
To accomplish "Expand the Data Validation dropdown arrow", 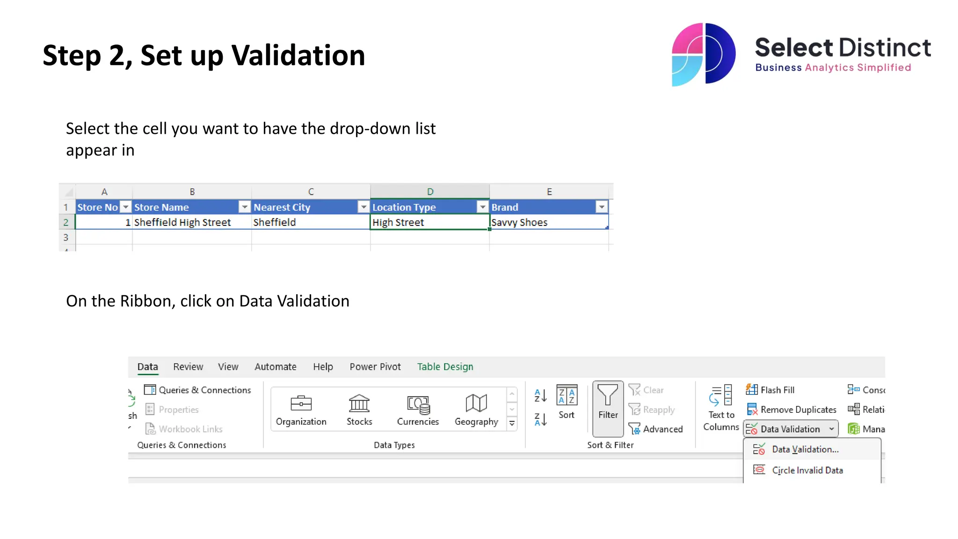I will tap(831, 429).
